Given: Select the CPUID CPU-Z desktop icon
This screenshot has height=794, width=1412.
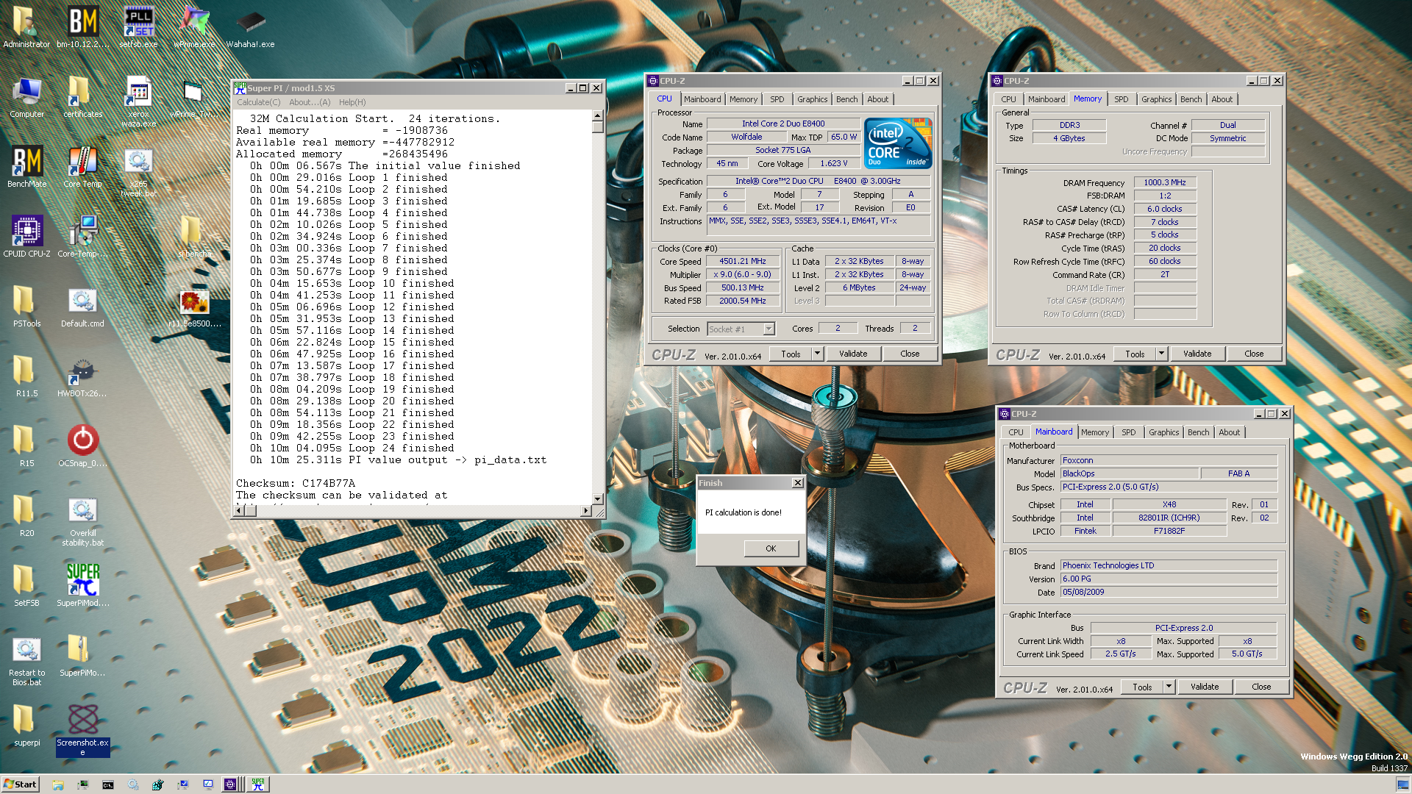Looking at the screenshot, I should click(x=26, y=237).
